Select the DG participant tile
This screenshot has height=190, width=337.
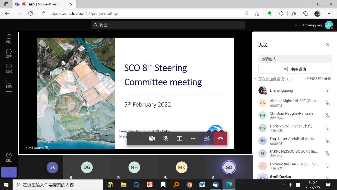[x=87, y=167]
